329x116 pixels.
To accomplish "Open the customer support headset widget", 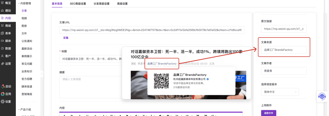I will (322, 97).
